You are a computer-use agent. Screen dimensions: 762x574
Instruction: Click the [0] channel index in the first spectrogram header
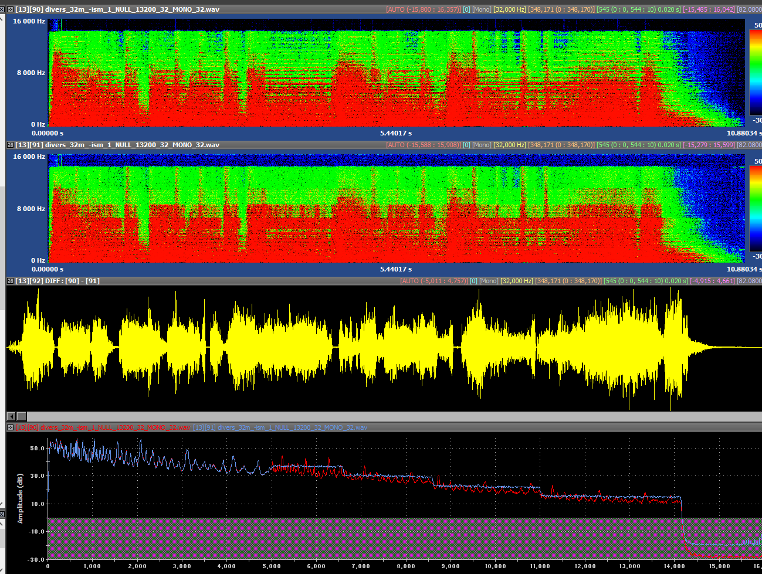click(x=466, y=9)
